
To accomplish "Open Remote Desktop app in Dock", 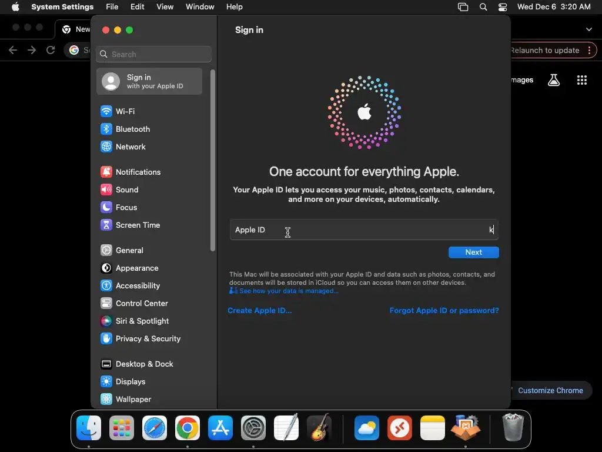I will click(x=400, y=428).
